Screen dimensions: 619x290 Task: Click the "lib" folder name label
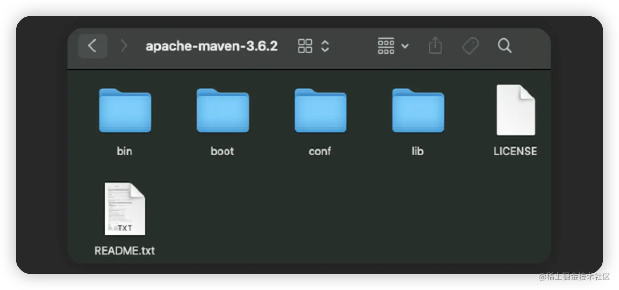point(417,151)
